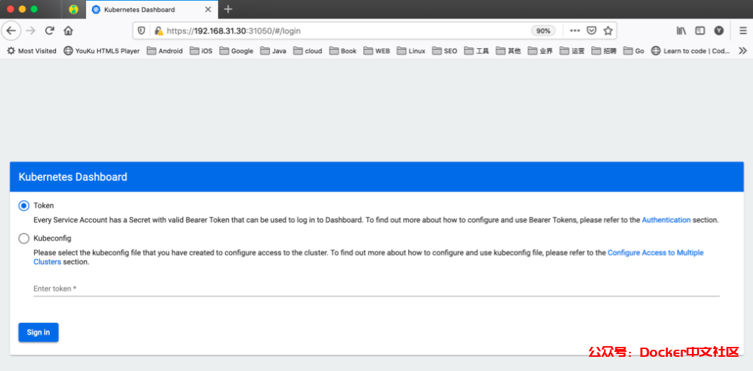Click the insecure connection lock icon
Viewport: 753px width, 371px height.
tap(158, 31)
